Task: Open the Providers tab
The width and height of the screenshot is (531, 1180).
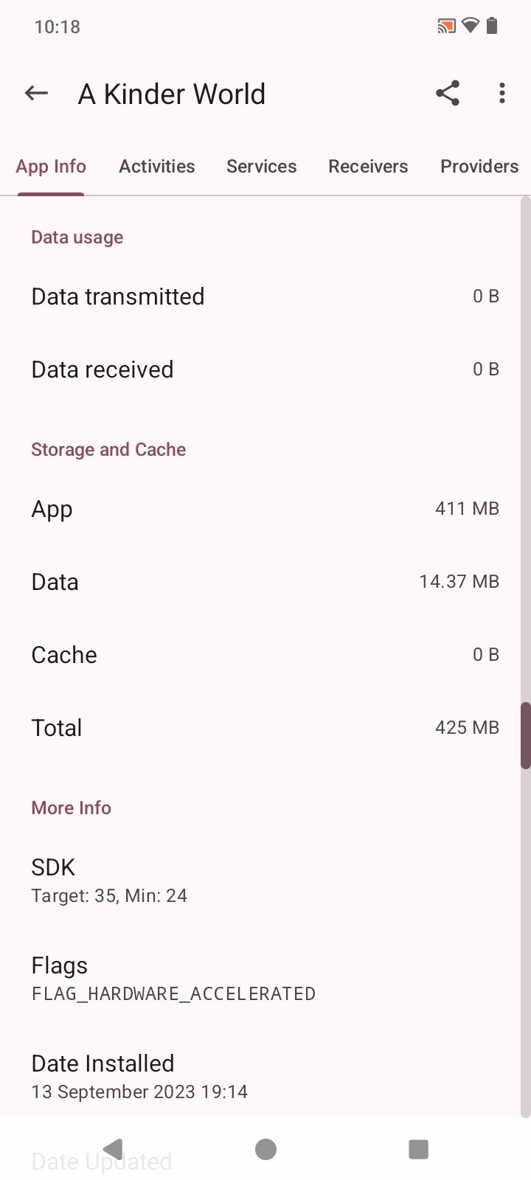Action: coord(479,167)
